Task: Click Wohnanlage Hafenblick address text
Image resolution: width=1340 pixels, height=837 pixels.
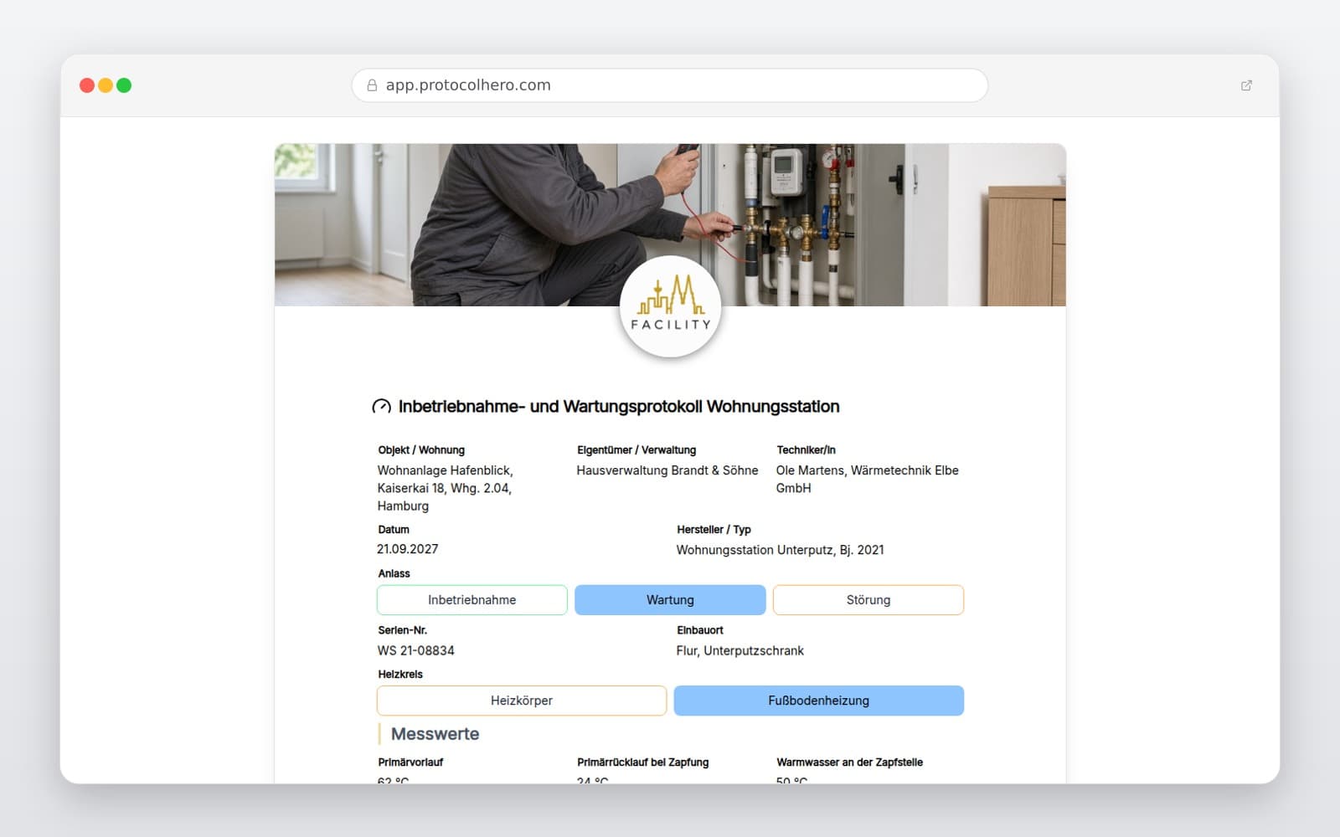Action: click(446, 488)
